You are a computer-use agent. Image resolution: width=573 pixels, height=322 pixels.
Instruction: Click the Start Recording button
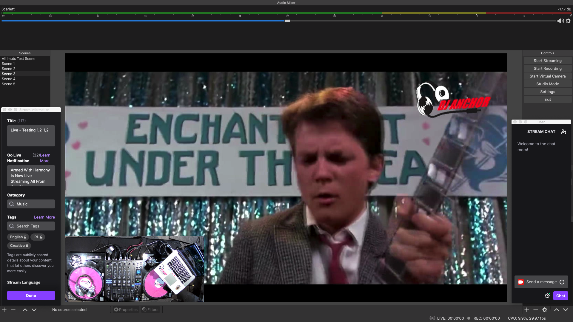[x=548, y=68]
